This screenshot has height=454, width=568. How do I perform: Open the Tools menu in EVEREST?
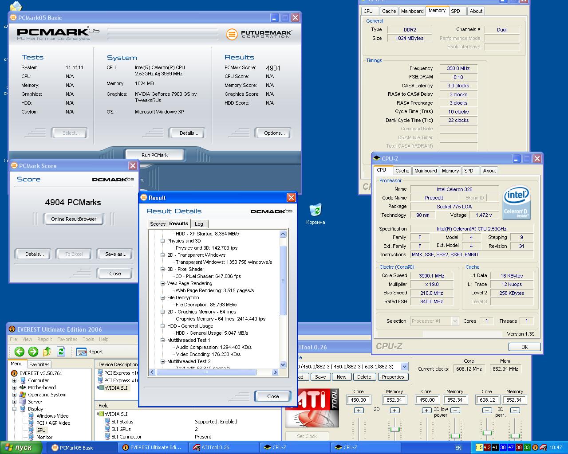[x=88, y=339]
